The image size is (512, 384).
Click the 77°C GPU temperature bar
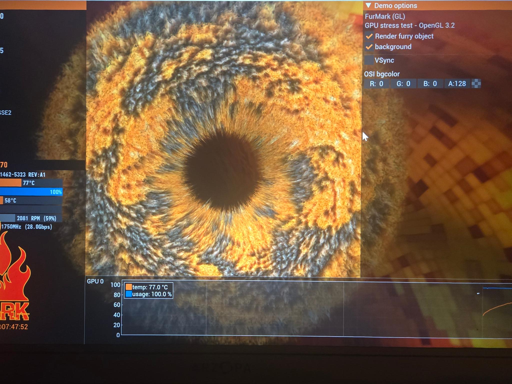(31, 183)
